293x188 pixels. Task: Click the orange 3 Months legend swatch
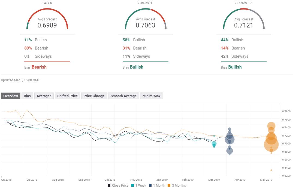pos(169,185)
